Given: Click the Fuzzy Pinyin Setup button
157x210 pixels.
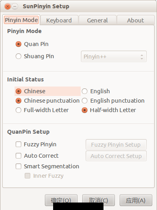Looking at the screenshot, I should pyautogui.click(x=116, y=144).
